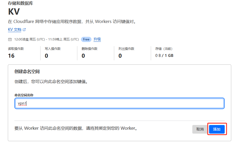Select the 写入操作数 label

(53, 49)
